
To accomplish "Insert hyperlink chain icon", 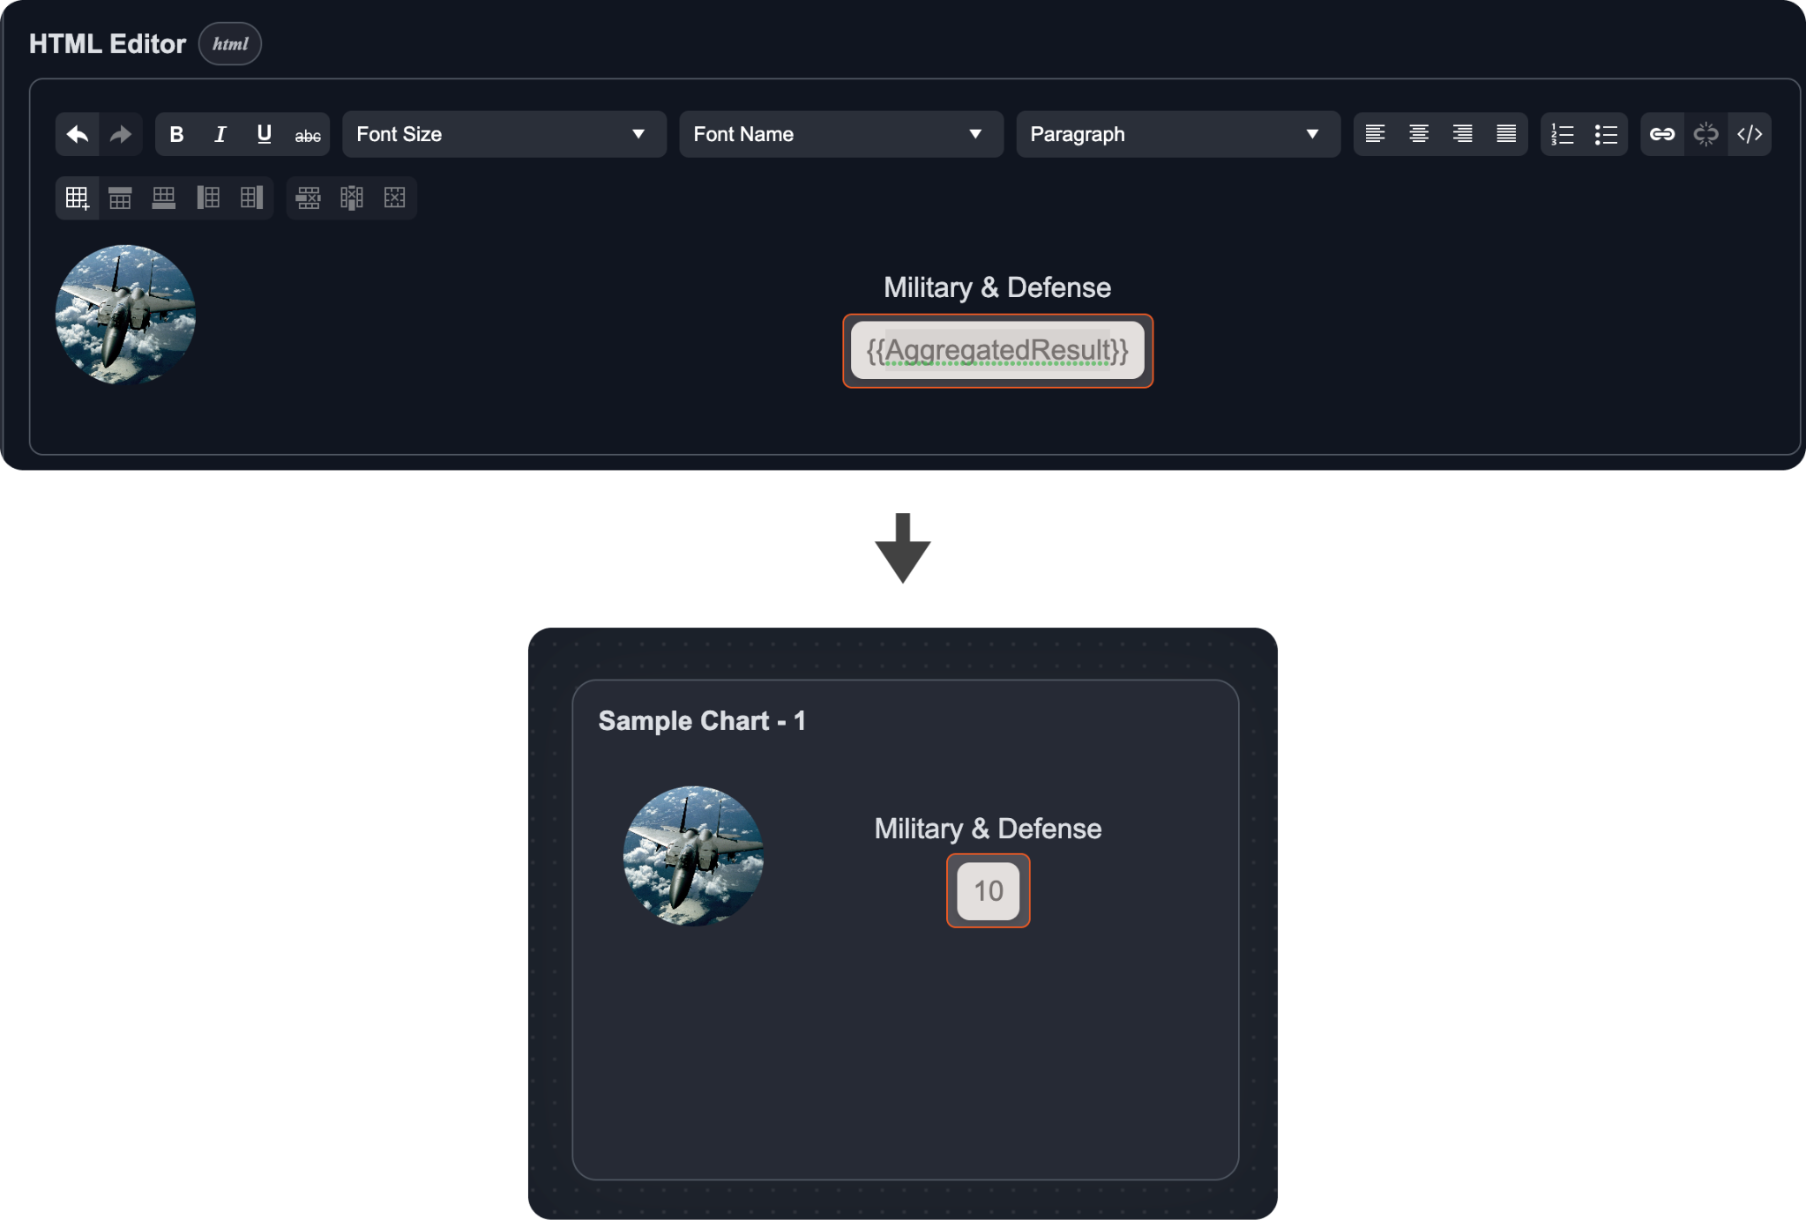I will coord(1661,134).
